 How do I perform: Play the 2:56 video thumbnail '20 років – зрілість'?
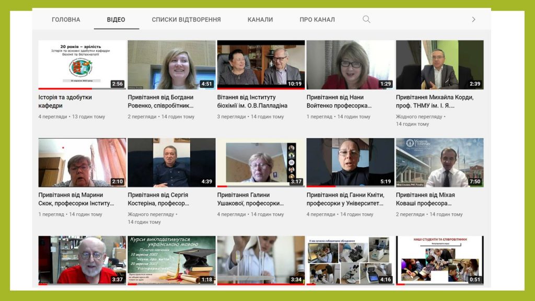[x=82, y=65]
